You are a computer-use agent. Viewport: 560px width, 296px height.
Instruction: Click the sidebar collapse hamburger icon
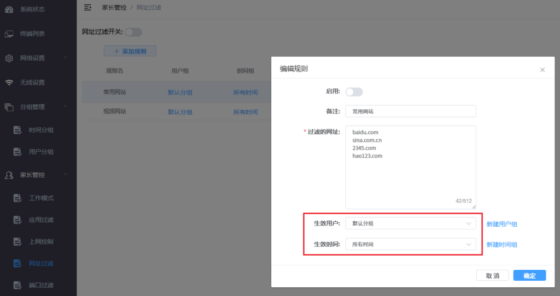[87, 8]
